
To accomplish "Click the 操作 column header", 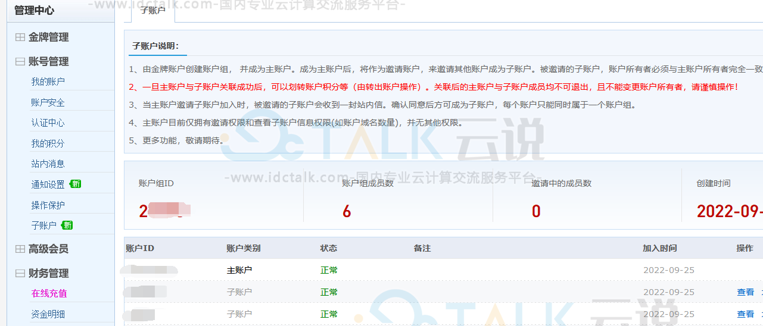I will pyautogui.click(x=745, y=248).
